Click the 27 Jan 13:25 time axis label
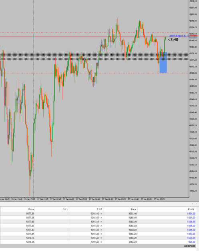The image size is (199, 251). [x=159, y=199]
